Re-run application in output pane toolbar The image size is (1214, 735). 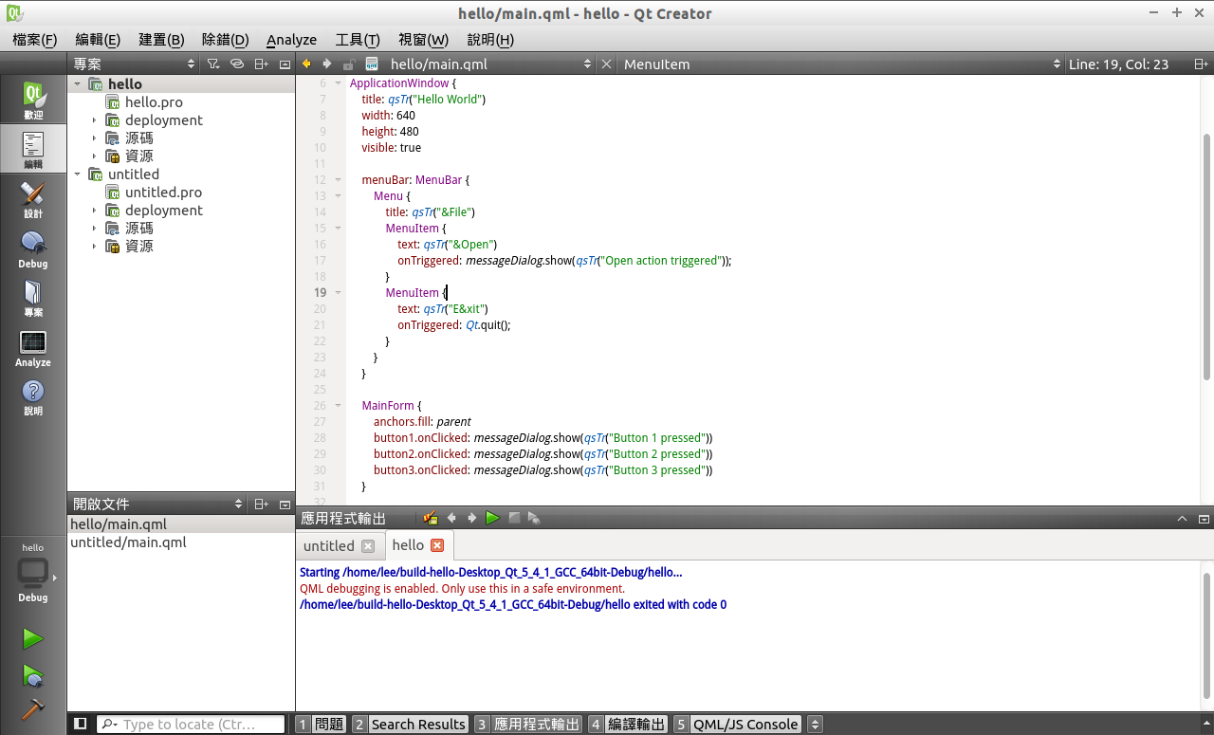492,518
